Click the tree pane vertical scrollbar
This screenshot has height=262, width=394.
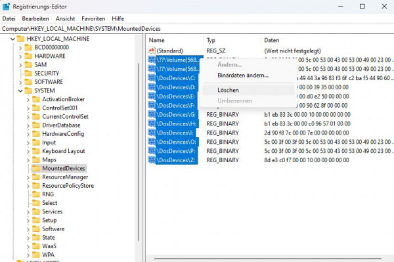click(139, 152)
